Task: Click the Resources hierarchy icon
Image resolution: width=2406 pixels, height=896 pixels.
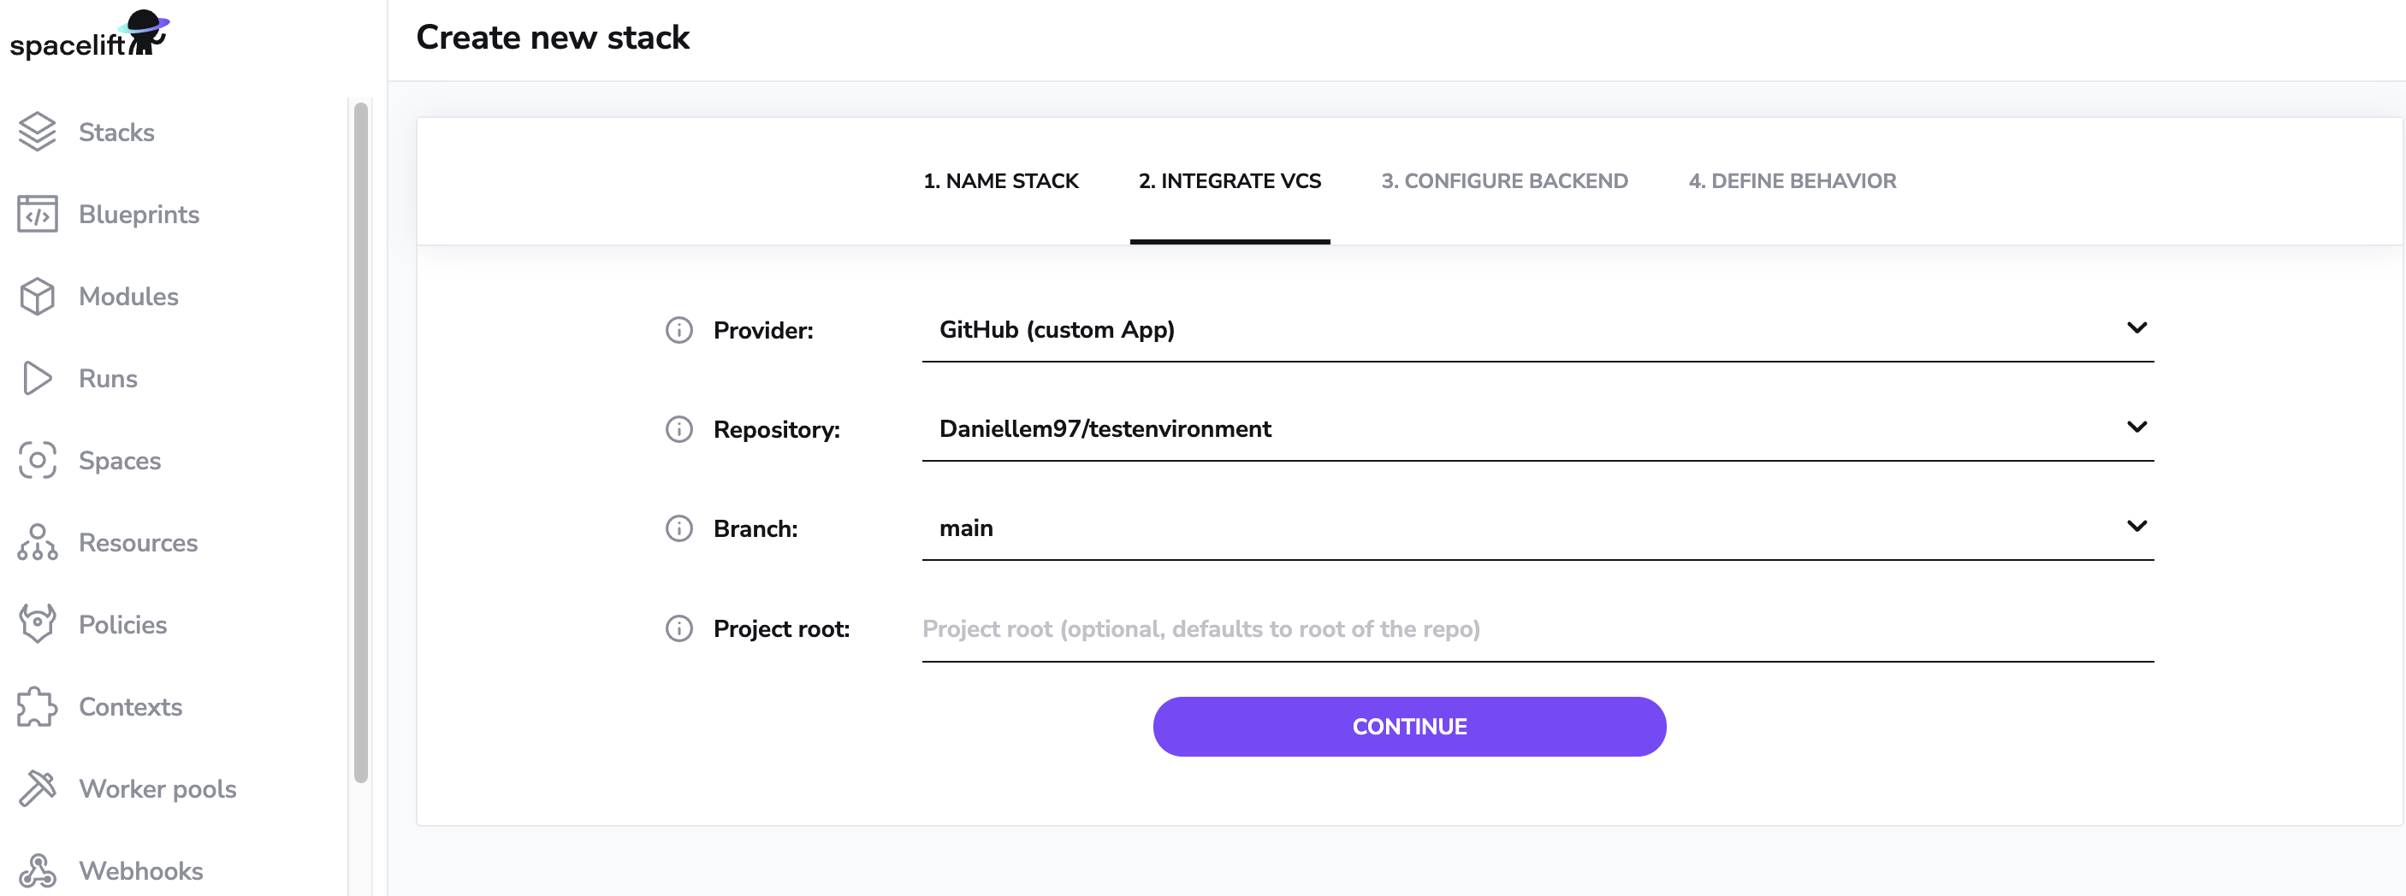Action: (38, 542)
